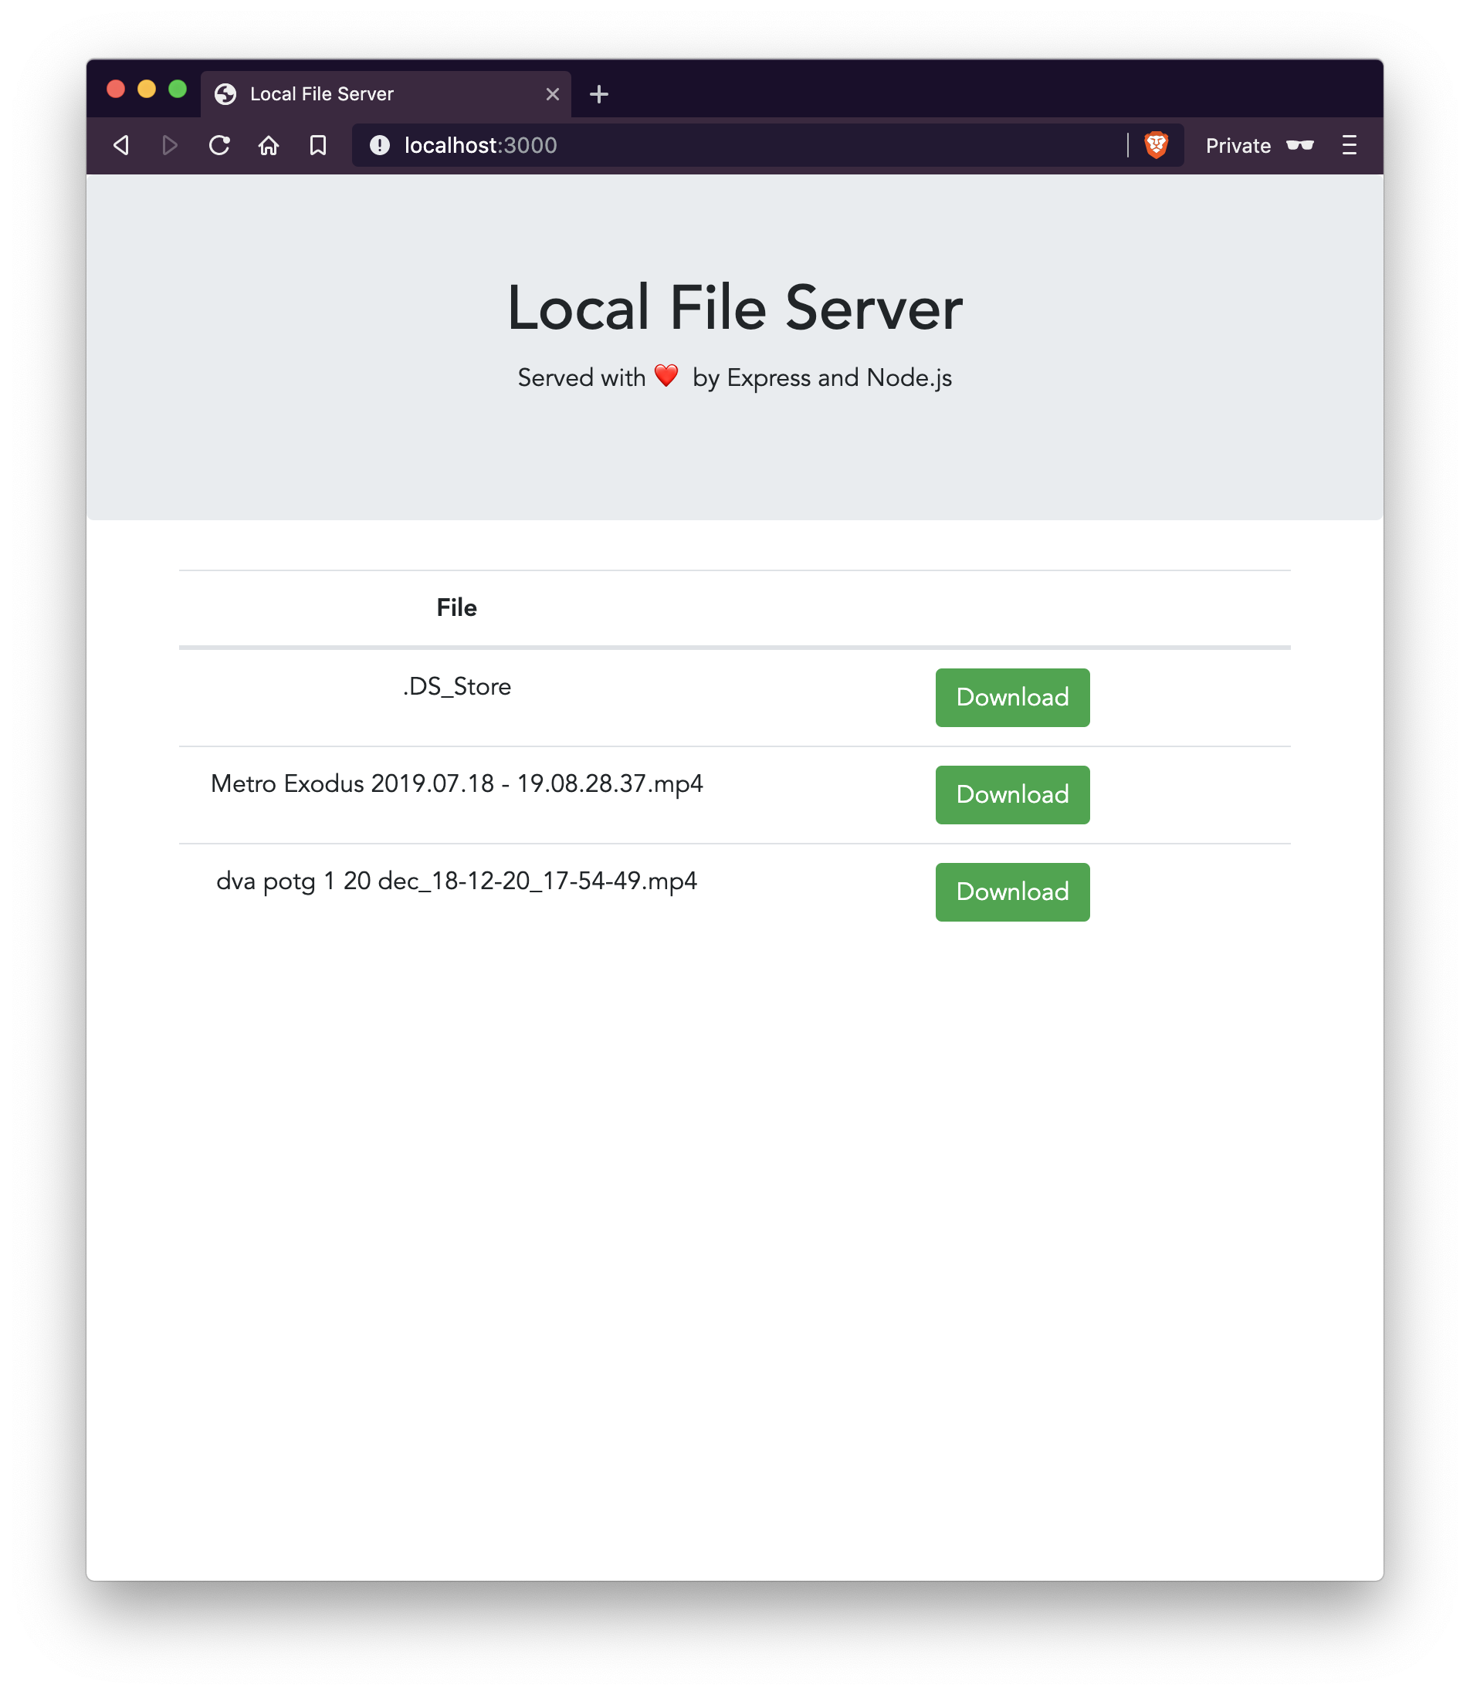Open the browser hamburger menu

[1349, 145]
